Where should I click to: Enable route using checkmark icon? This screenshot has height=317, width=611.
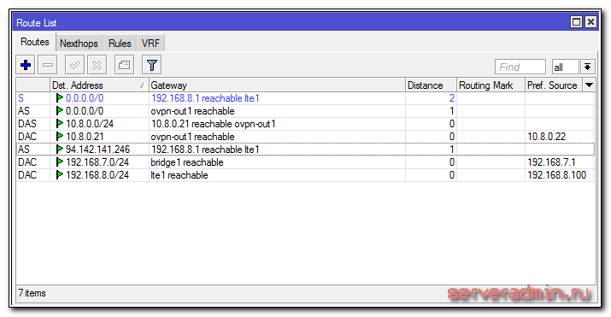coord(74,65)
